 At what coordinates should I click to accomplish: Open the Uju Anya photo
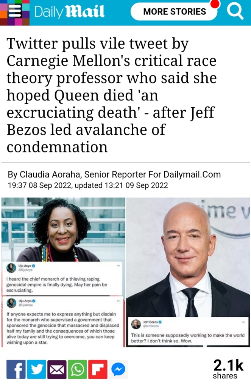[x=64, y=229]
